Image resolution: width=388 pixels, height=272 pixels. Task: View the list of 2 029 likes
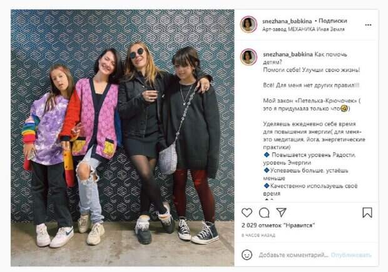tap(278, 226)
